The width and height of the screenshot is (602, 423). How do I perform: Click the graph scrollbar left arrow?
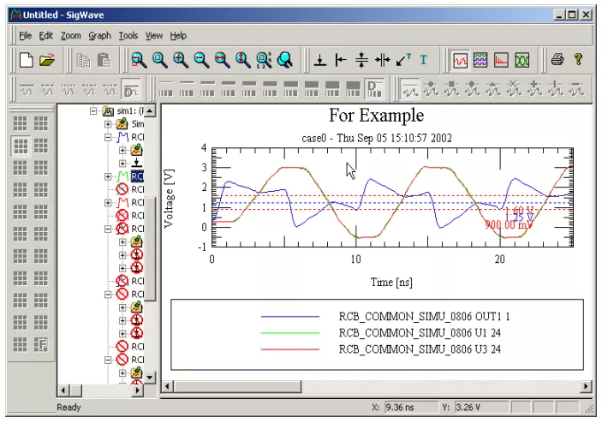tap(167, 386)
